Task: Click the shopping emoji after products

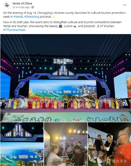Action: [x=98, y=26]
